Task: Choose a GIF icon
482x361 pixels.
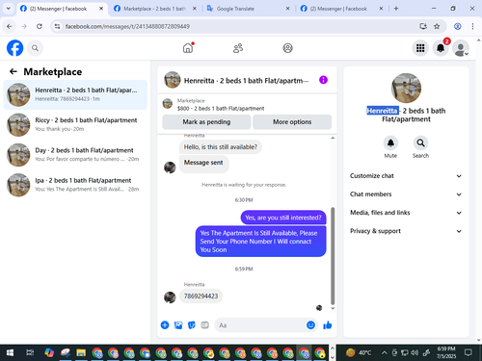Action: click(x=204, y=325)
